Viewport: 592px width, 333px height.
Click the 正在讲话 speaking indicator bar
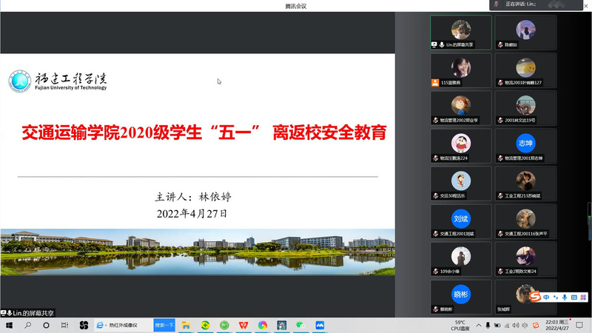[x=536, y=4]
